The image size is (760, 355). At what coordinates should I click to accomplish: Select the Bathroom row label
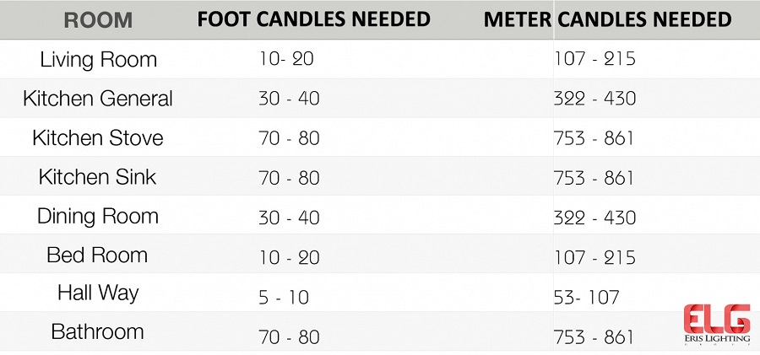point(97,331)
